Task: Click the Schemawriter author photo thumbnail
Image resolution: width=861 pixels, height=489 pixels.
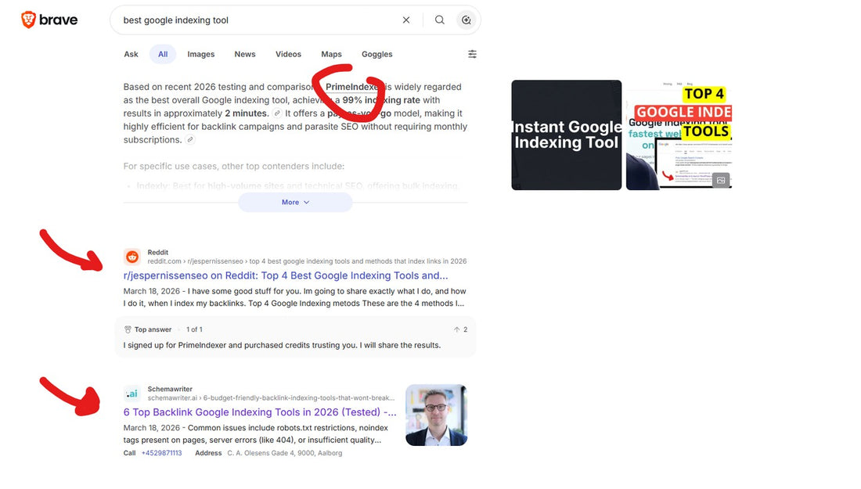Action: click(x=437, y=415)
